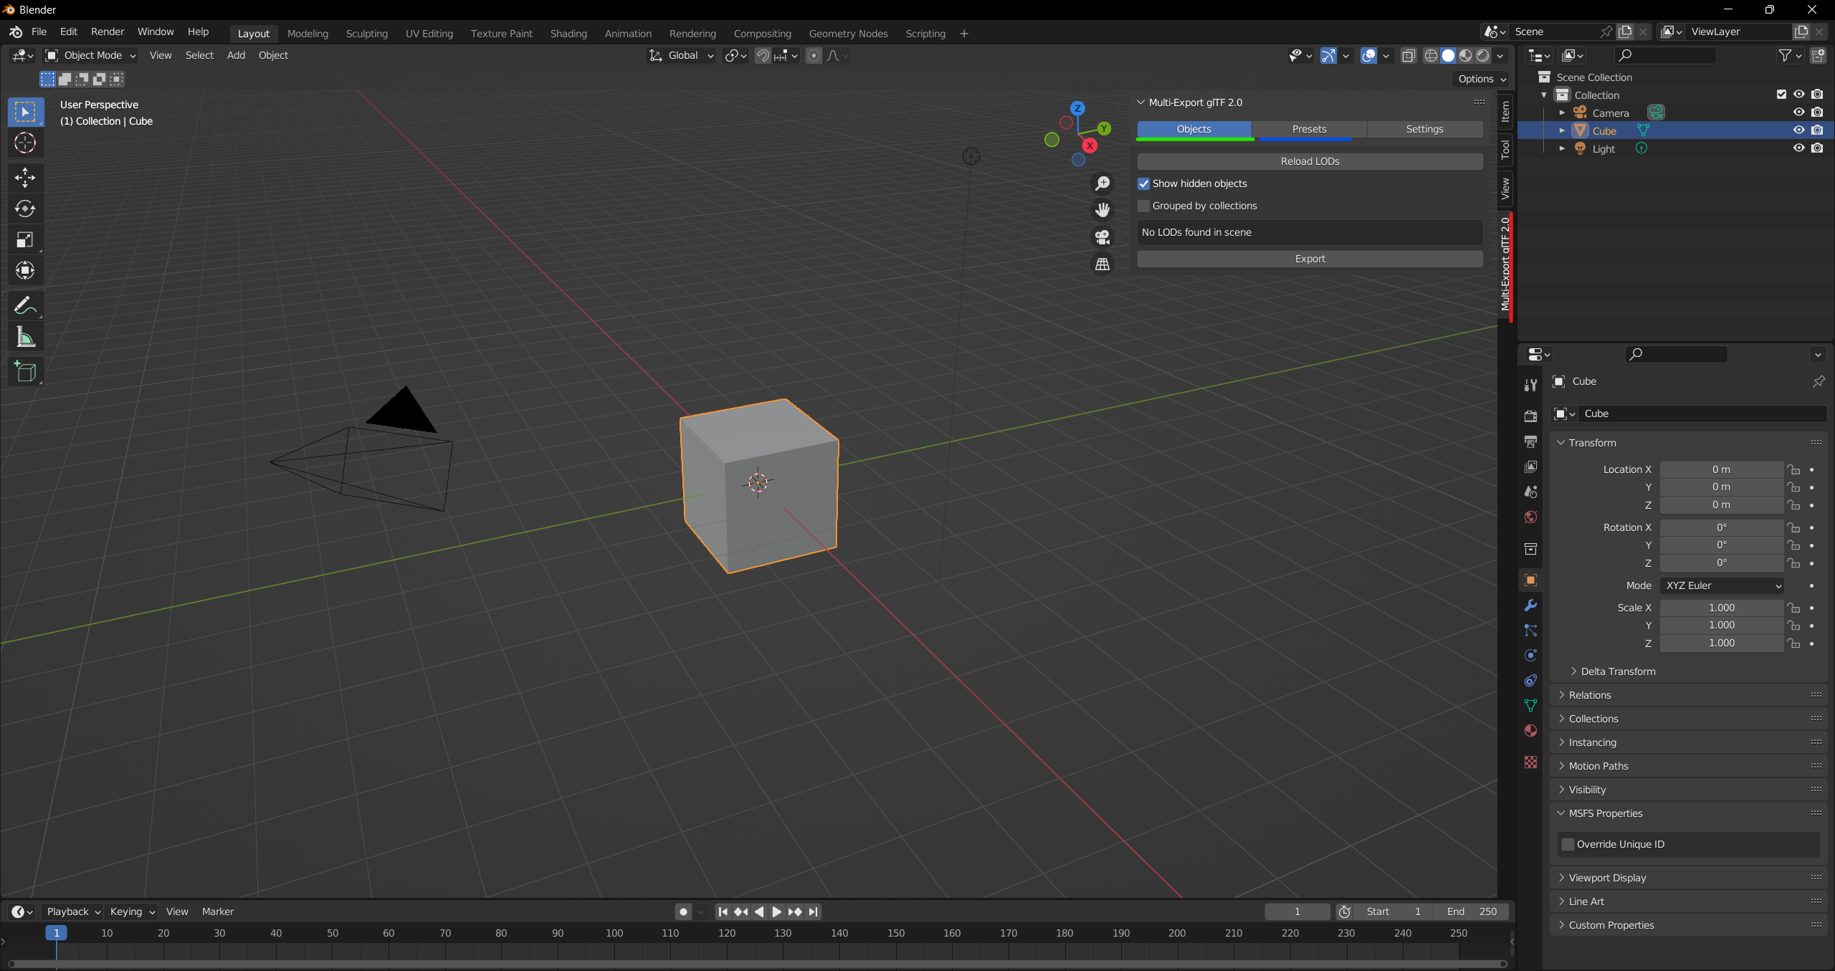The height and width of the screenshot is (971, 1835).
Task: Toggle the camera view icon in viewport
Action: [1102, 237]
